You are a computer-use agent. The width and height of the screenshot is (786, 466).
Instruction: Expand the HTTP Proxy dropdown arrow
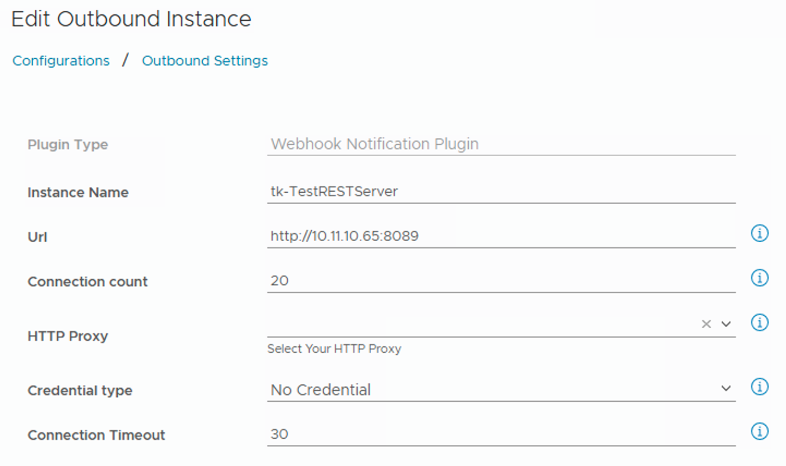726,324
